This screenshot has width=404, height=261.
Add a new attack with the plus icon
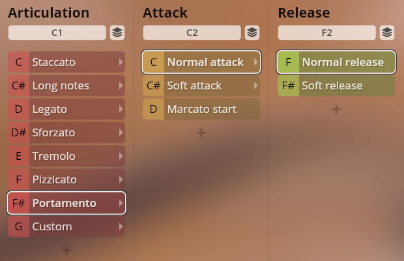point(201,132)
